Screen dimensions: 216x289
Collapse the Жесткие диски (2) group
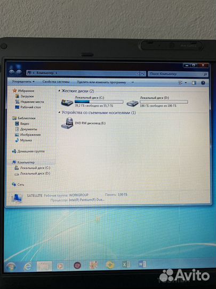point(59,90)
